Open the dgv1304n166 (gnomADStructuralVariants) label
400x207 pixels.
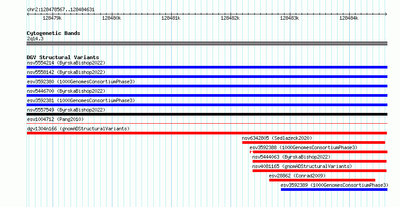pos(78,129)
